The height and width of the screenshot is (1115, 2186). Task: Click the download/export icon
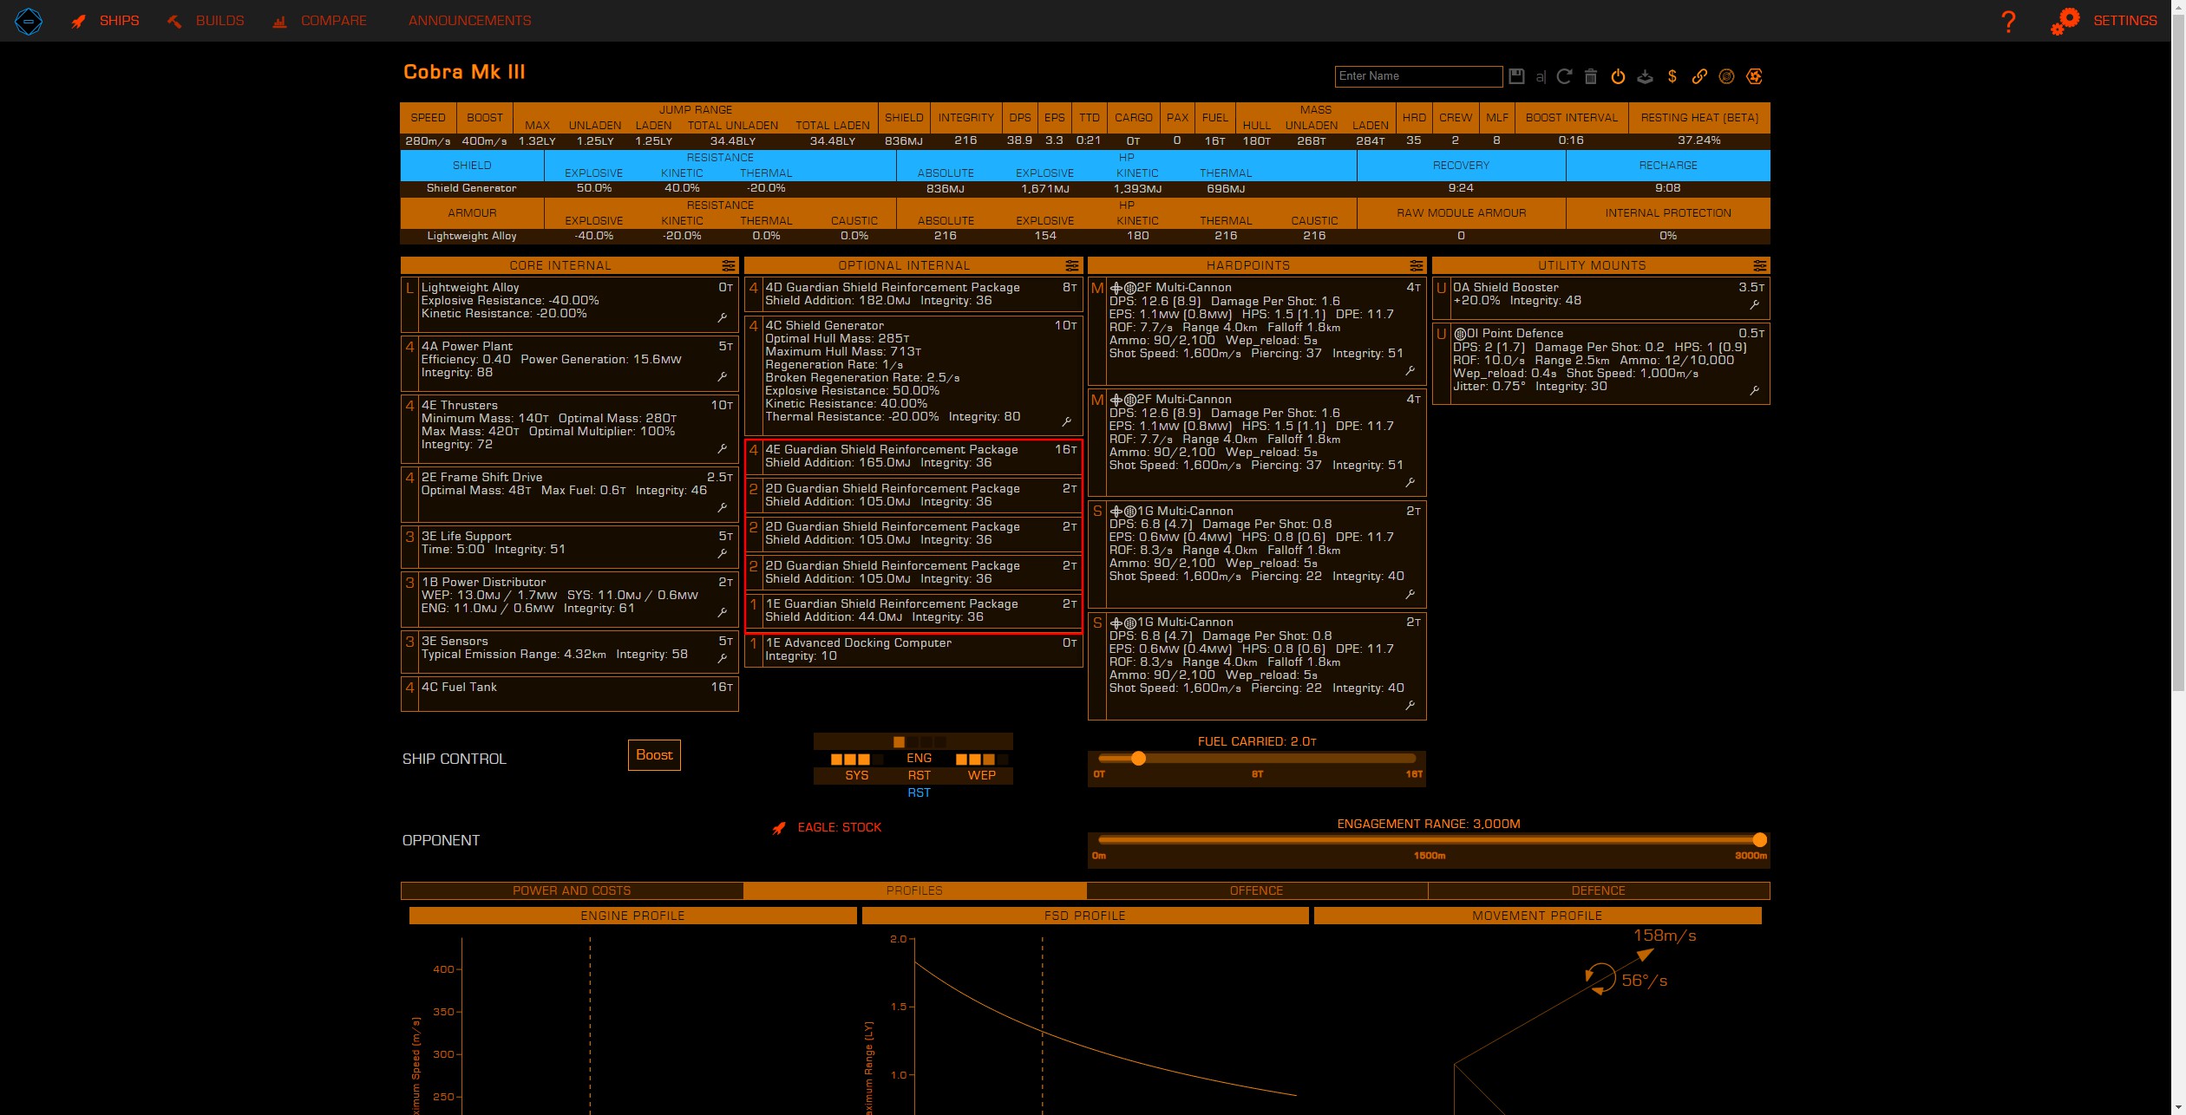[x=1645, y=76]
